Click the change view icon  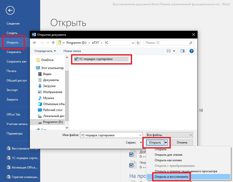(169, 51)
